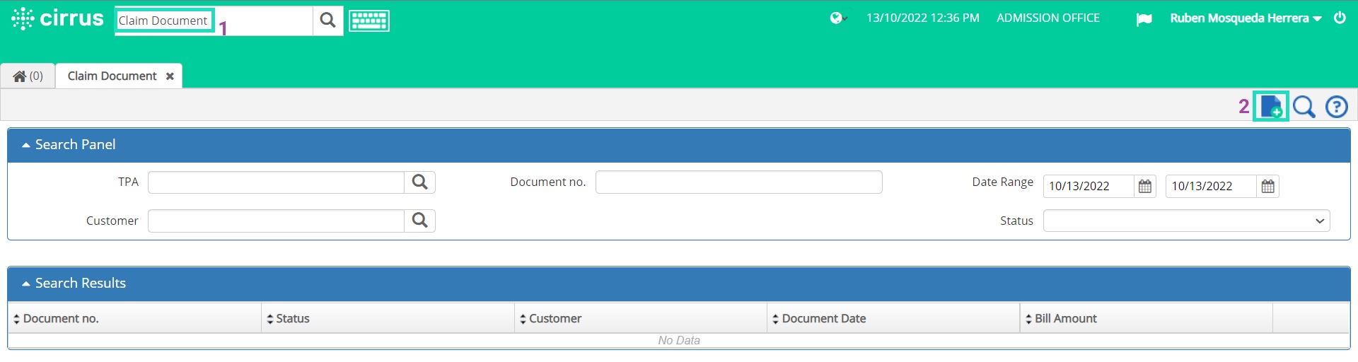Click the Document no. input field
This screenshot has height=362, width=1358.
point(738,182)
